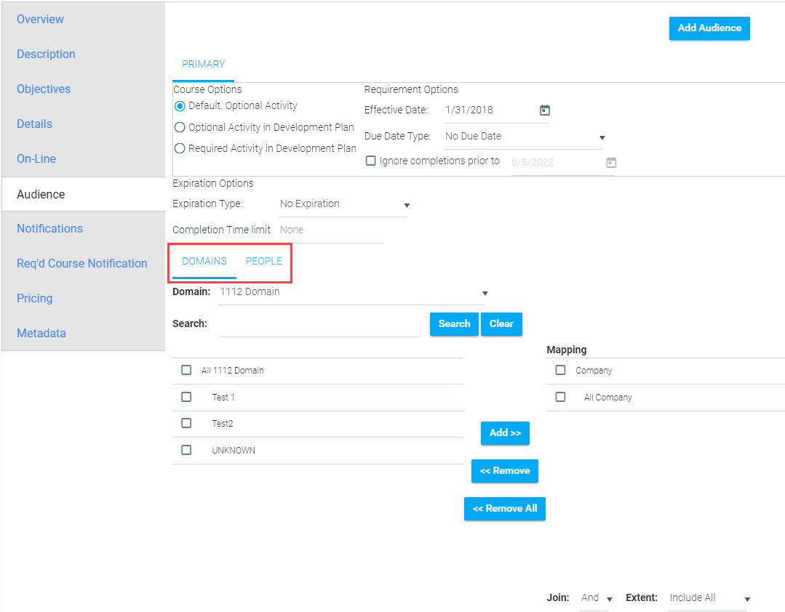Select Optional Activity in Development Plan
The width and height of the screenshot is (785, 612).
tap(180, 127)
